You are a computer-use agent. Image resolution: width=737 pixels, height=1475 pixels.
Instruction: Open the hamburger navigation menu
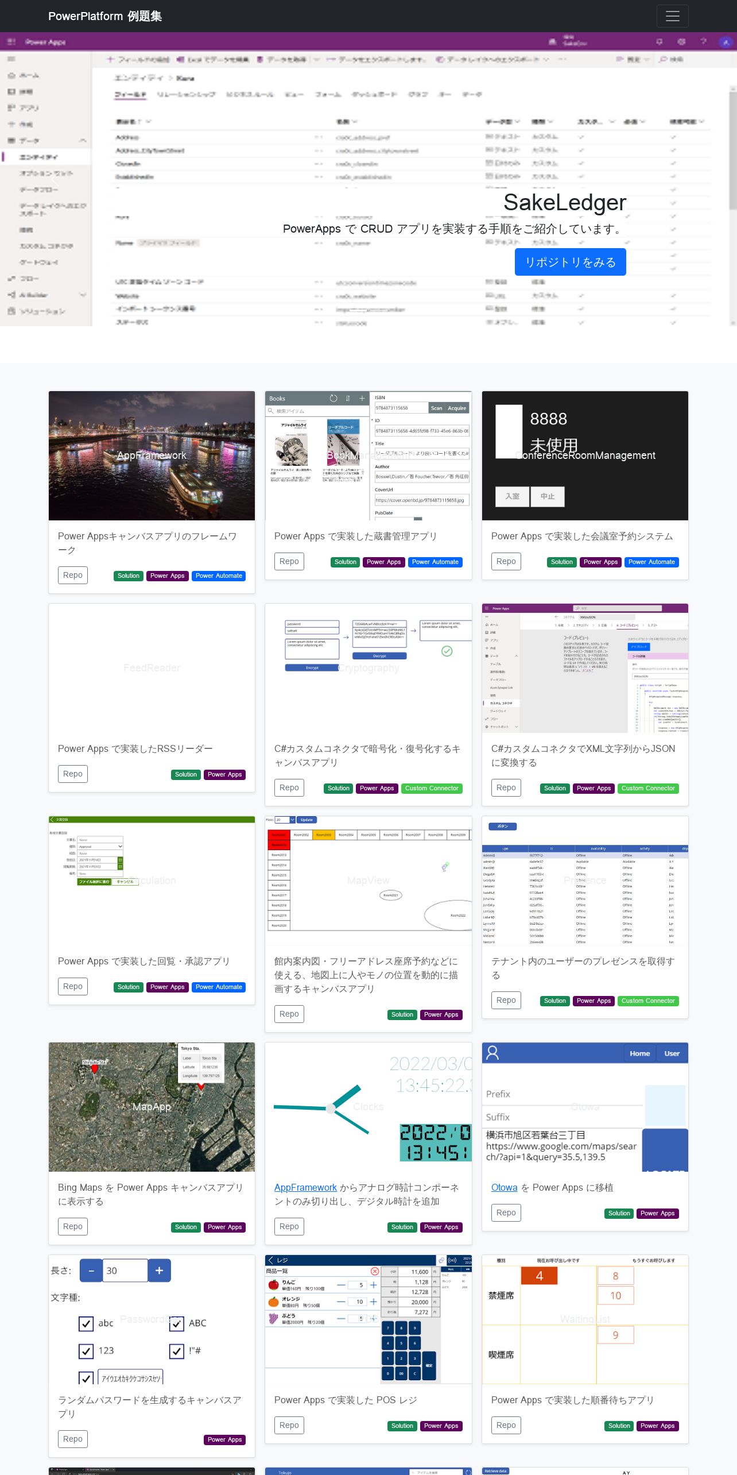(x=672, y=16)
